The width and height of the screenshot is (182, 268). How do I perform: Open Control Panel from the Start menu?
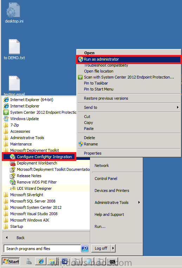(x=106, y=179)
